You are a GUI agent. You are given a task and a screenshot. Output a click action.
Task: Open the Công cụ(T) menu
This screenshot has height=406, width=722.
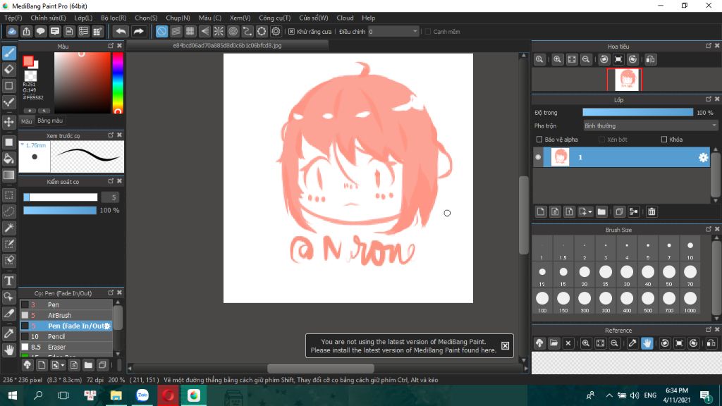pos(274,18)
